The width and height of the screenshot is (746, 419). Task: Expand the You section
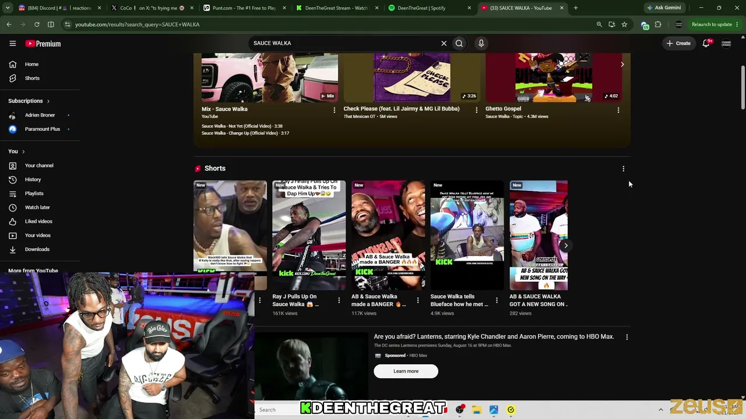pyautogui.click(x=16, y=151)
